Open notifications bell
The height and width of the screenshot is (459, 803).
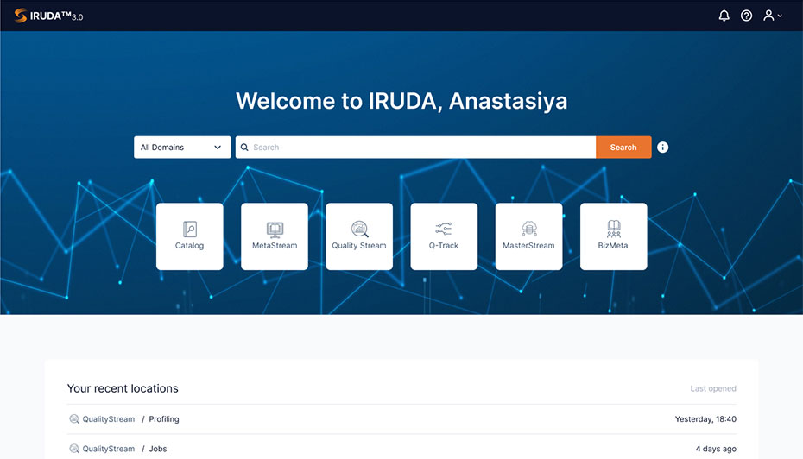point(724,16)
